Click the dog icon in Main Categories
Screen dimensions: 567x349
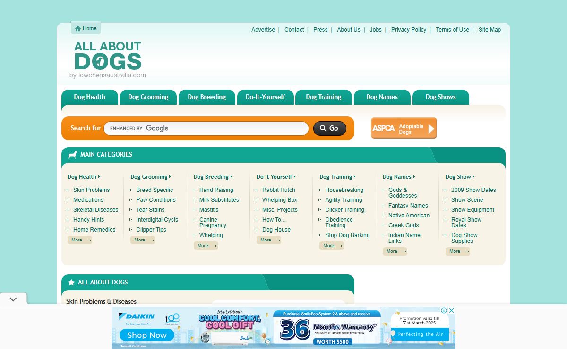73,155
